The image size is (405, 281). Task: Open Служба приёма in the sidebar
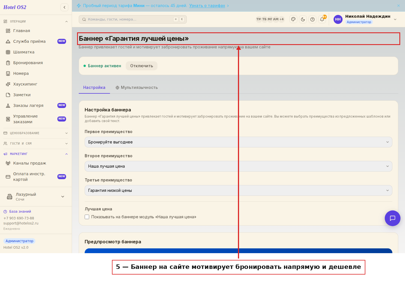click(36, 41)
